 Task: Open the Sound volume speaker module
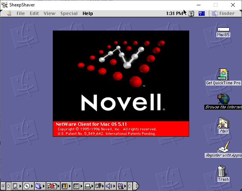pos(111,186)
